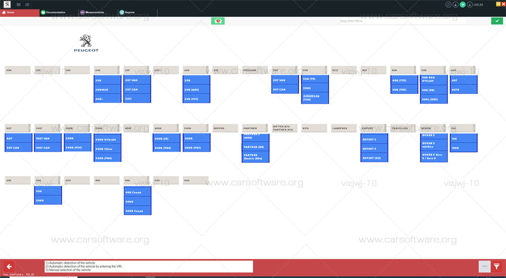The height and width of the screenshot is (278, 506).
Task: Select the BIPPER model button
Action: point(225,128)
